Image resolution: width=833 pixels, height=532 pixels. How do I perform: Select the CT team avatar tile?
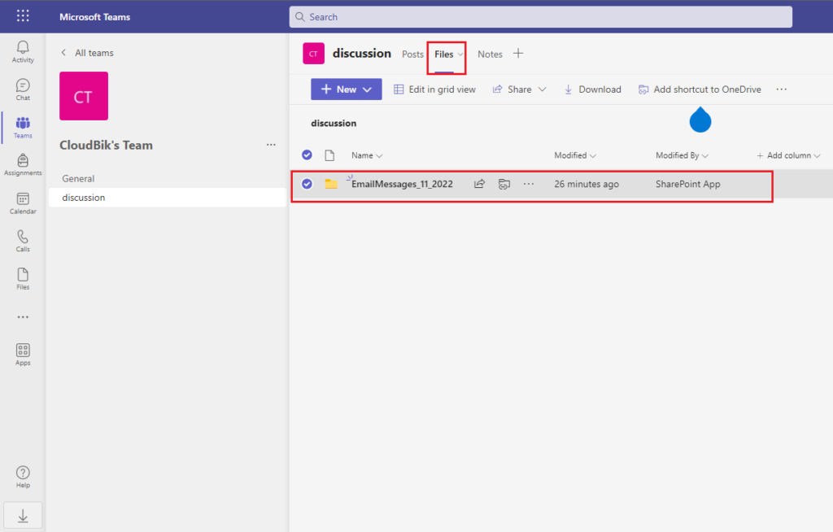(x=84, y=96)
